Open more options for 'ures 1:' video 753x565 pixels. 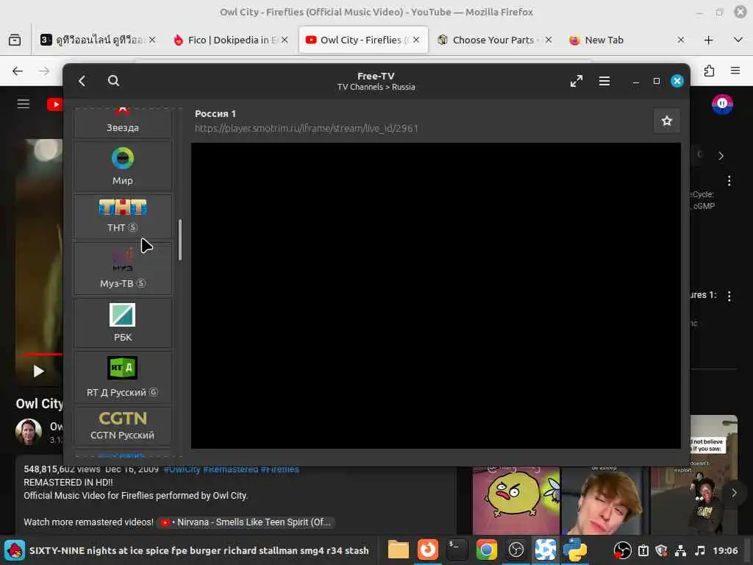pos(729,296)
